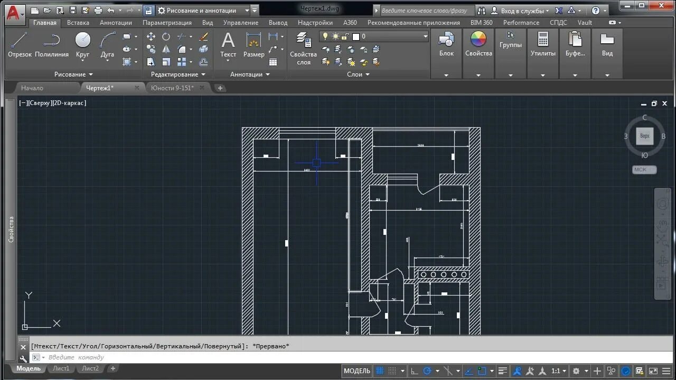The width and height of the screenshot is (676, 380).
Task: Toggle the grid display in status bar
Action: pos(380,371)
